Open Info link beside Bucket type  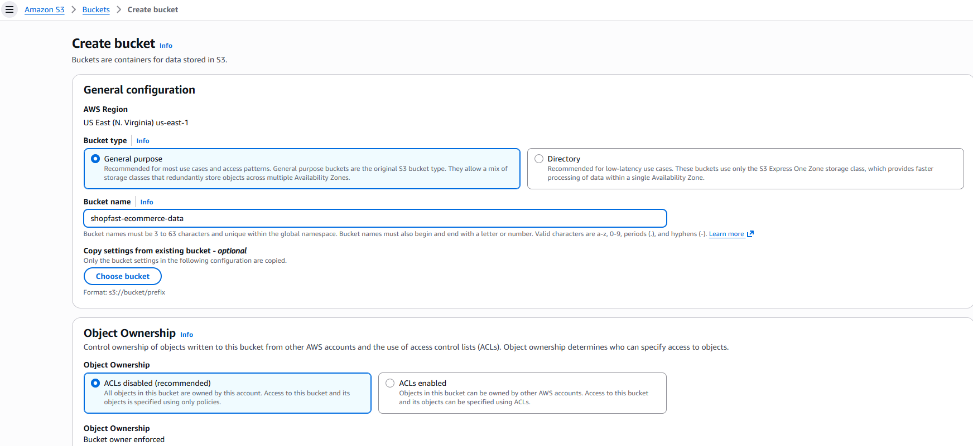tap(143, 141)
